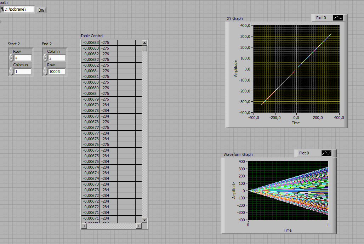Click table horizontal scroll right arrow
This screenshot has height=244, width=364.
tap(138, 226)
